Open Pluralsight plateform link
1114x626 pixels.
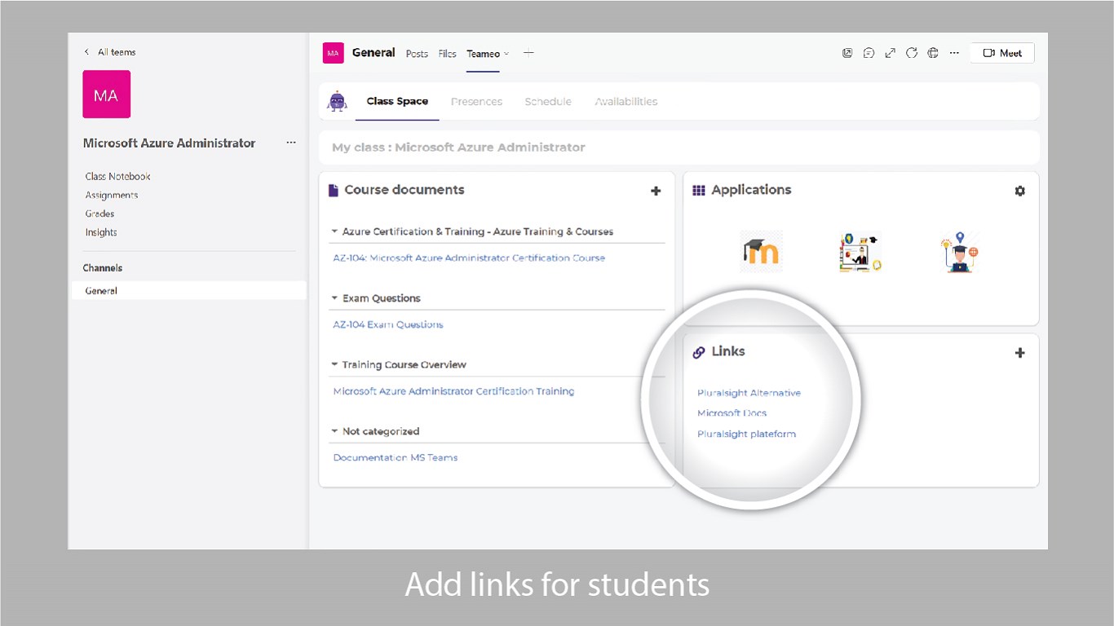746,434
